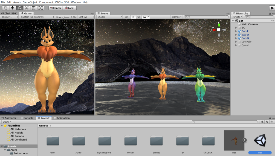Toggle scene effects image icon
Image resolution: width=275 pixels, height=156 pixels.
tap(144, 17)
